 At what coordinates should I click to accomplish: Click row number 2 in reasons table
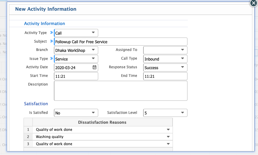(x=28, y=137)
